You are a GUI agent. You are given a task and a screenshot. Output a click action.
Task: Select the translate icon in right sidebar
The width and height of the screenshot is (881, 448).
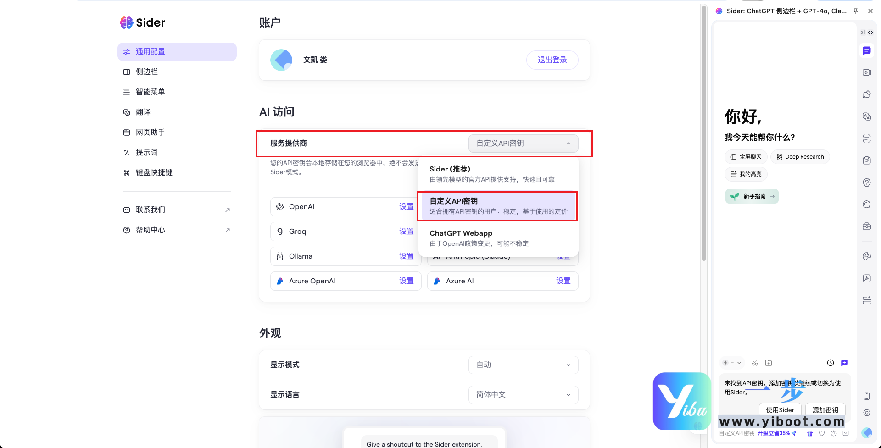(867, 116)
